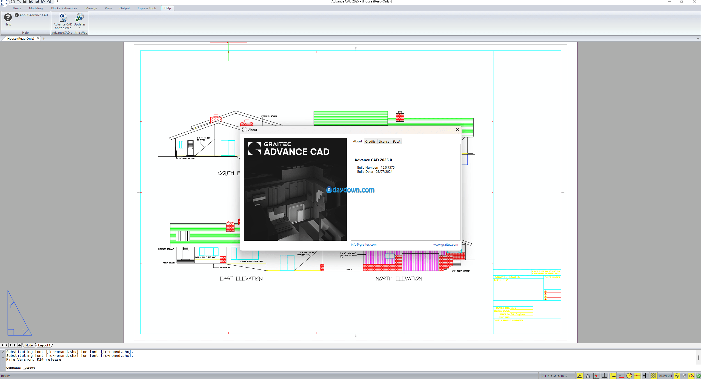
Task: Click the P:Layout1 paper space indicator
Action: click(x=665, y=376)
